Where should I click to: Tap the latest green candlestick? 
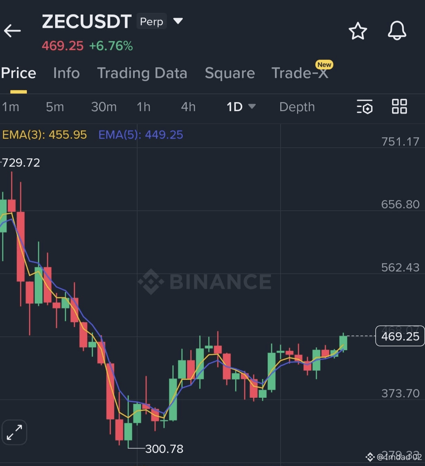click(x=343, y=343)
